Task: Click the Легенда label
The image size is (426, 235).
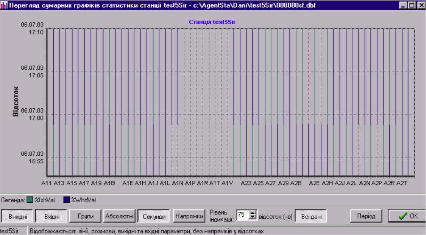Action: (x=13, y=200)
